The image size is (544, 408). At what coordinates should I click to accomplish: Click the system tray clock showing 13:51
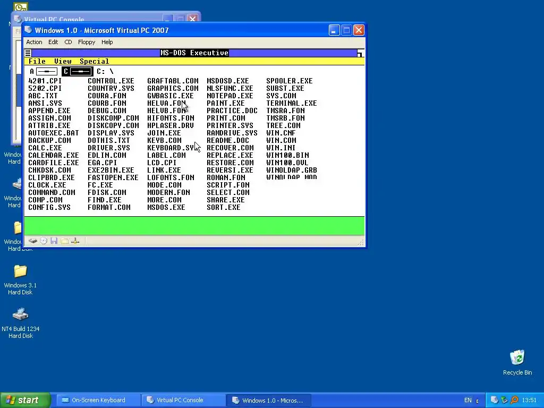(529, 400)
